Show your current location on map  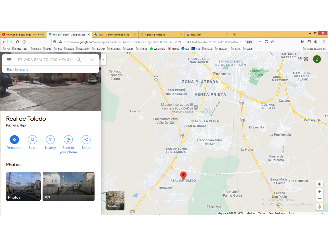[320, 184]
